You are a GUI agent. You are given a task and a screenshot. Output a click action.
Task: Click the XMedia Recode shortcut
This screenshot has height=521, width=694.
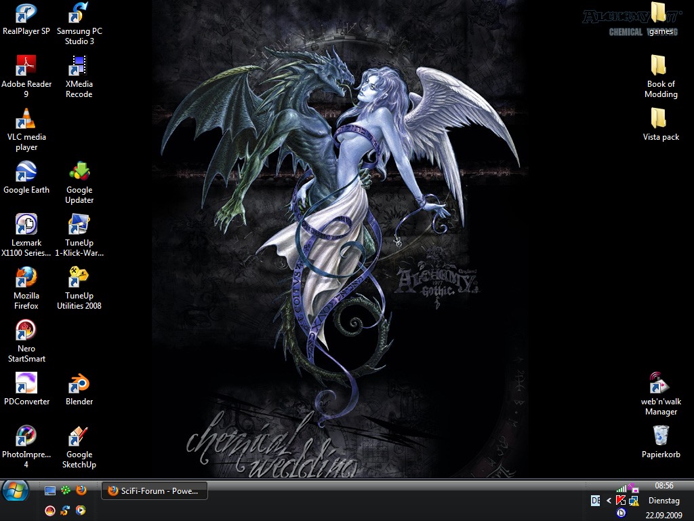pyautogui.click(x=79, y=66)
